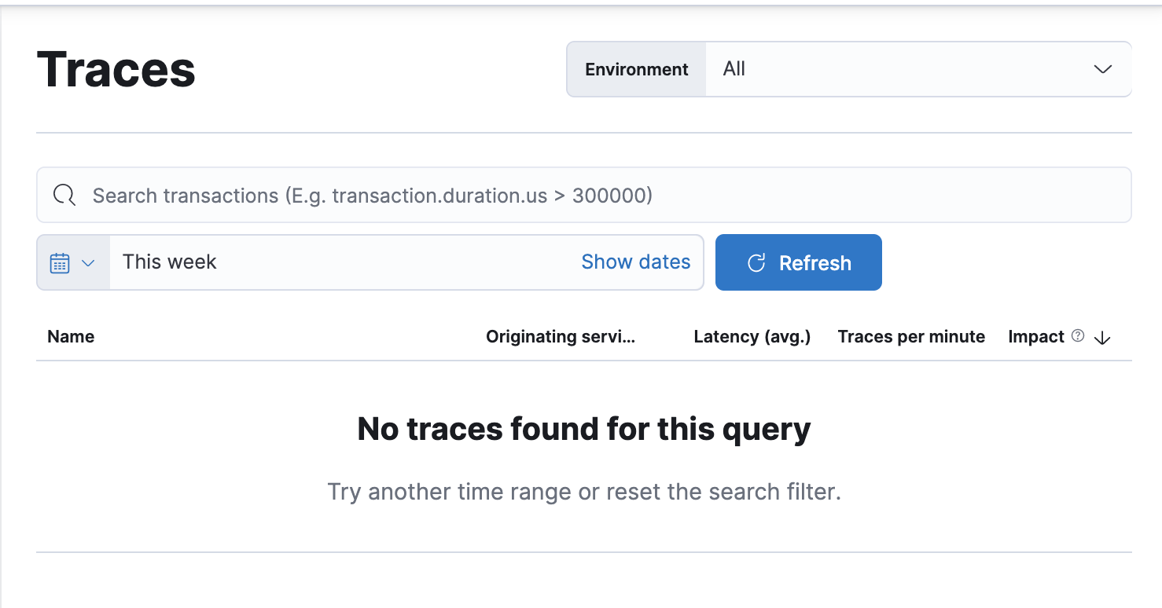The image size is (1162, 608).
Task: Sort by the Name column header
Action: point(70,336)
